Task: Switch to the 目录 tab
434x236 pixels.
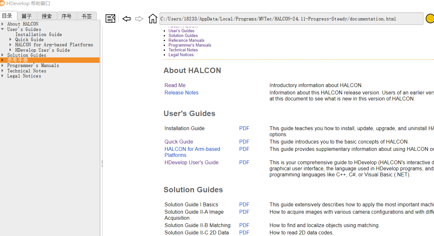Action: (7, 16)
